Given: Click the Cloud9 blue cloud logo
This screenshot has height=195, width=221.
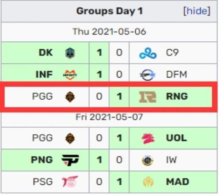Looking at the screenshot, I should pos(148,53).
